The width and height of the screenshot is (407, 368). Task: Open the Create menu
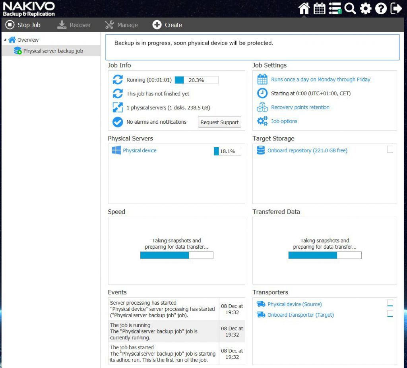167,25
